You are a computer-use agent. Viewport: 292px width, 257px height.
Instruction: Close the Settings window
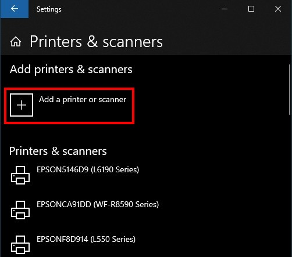278,9
